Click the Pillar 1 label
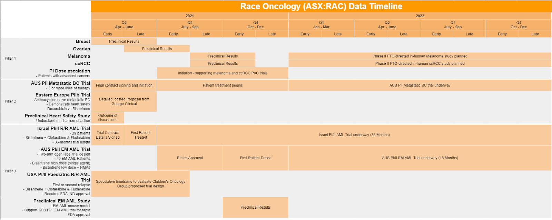 tap(10, 58)
